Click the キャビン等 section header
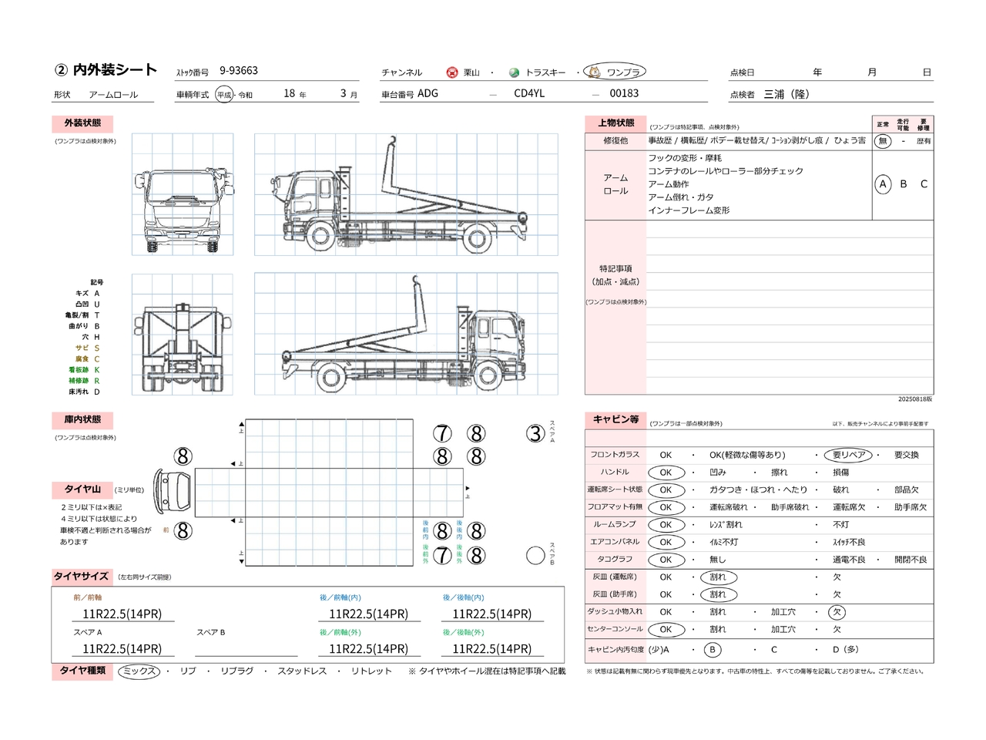Image resolution: width=986 pixels, height=740 pixels. (x=615, y=419)
